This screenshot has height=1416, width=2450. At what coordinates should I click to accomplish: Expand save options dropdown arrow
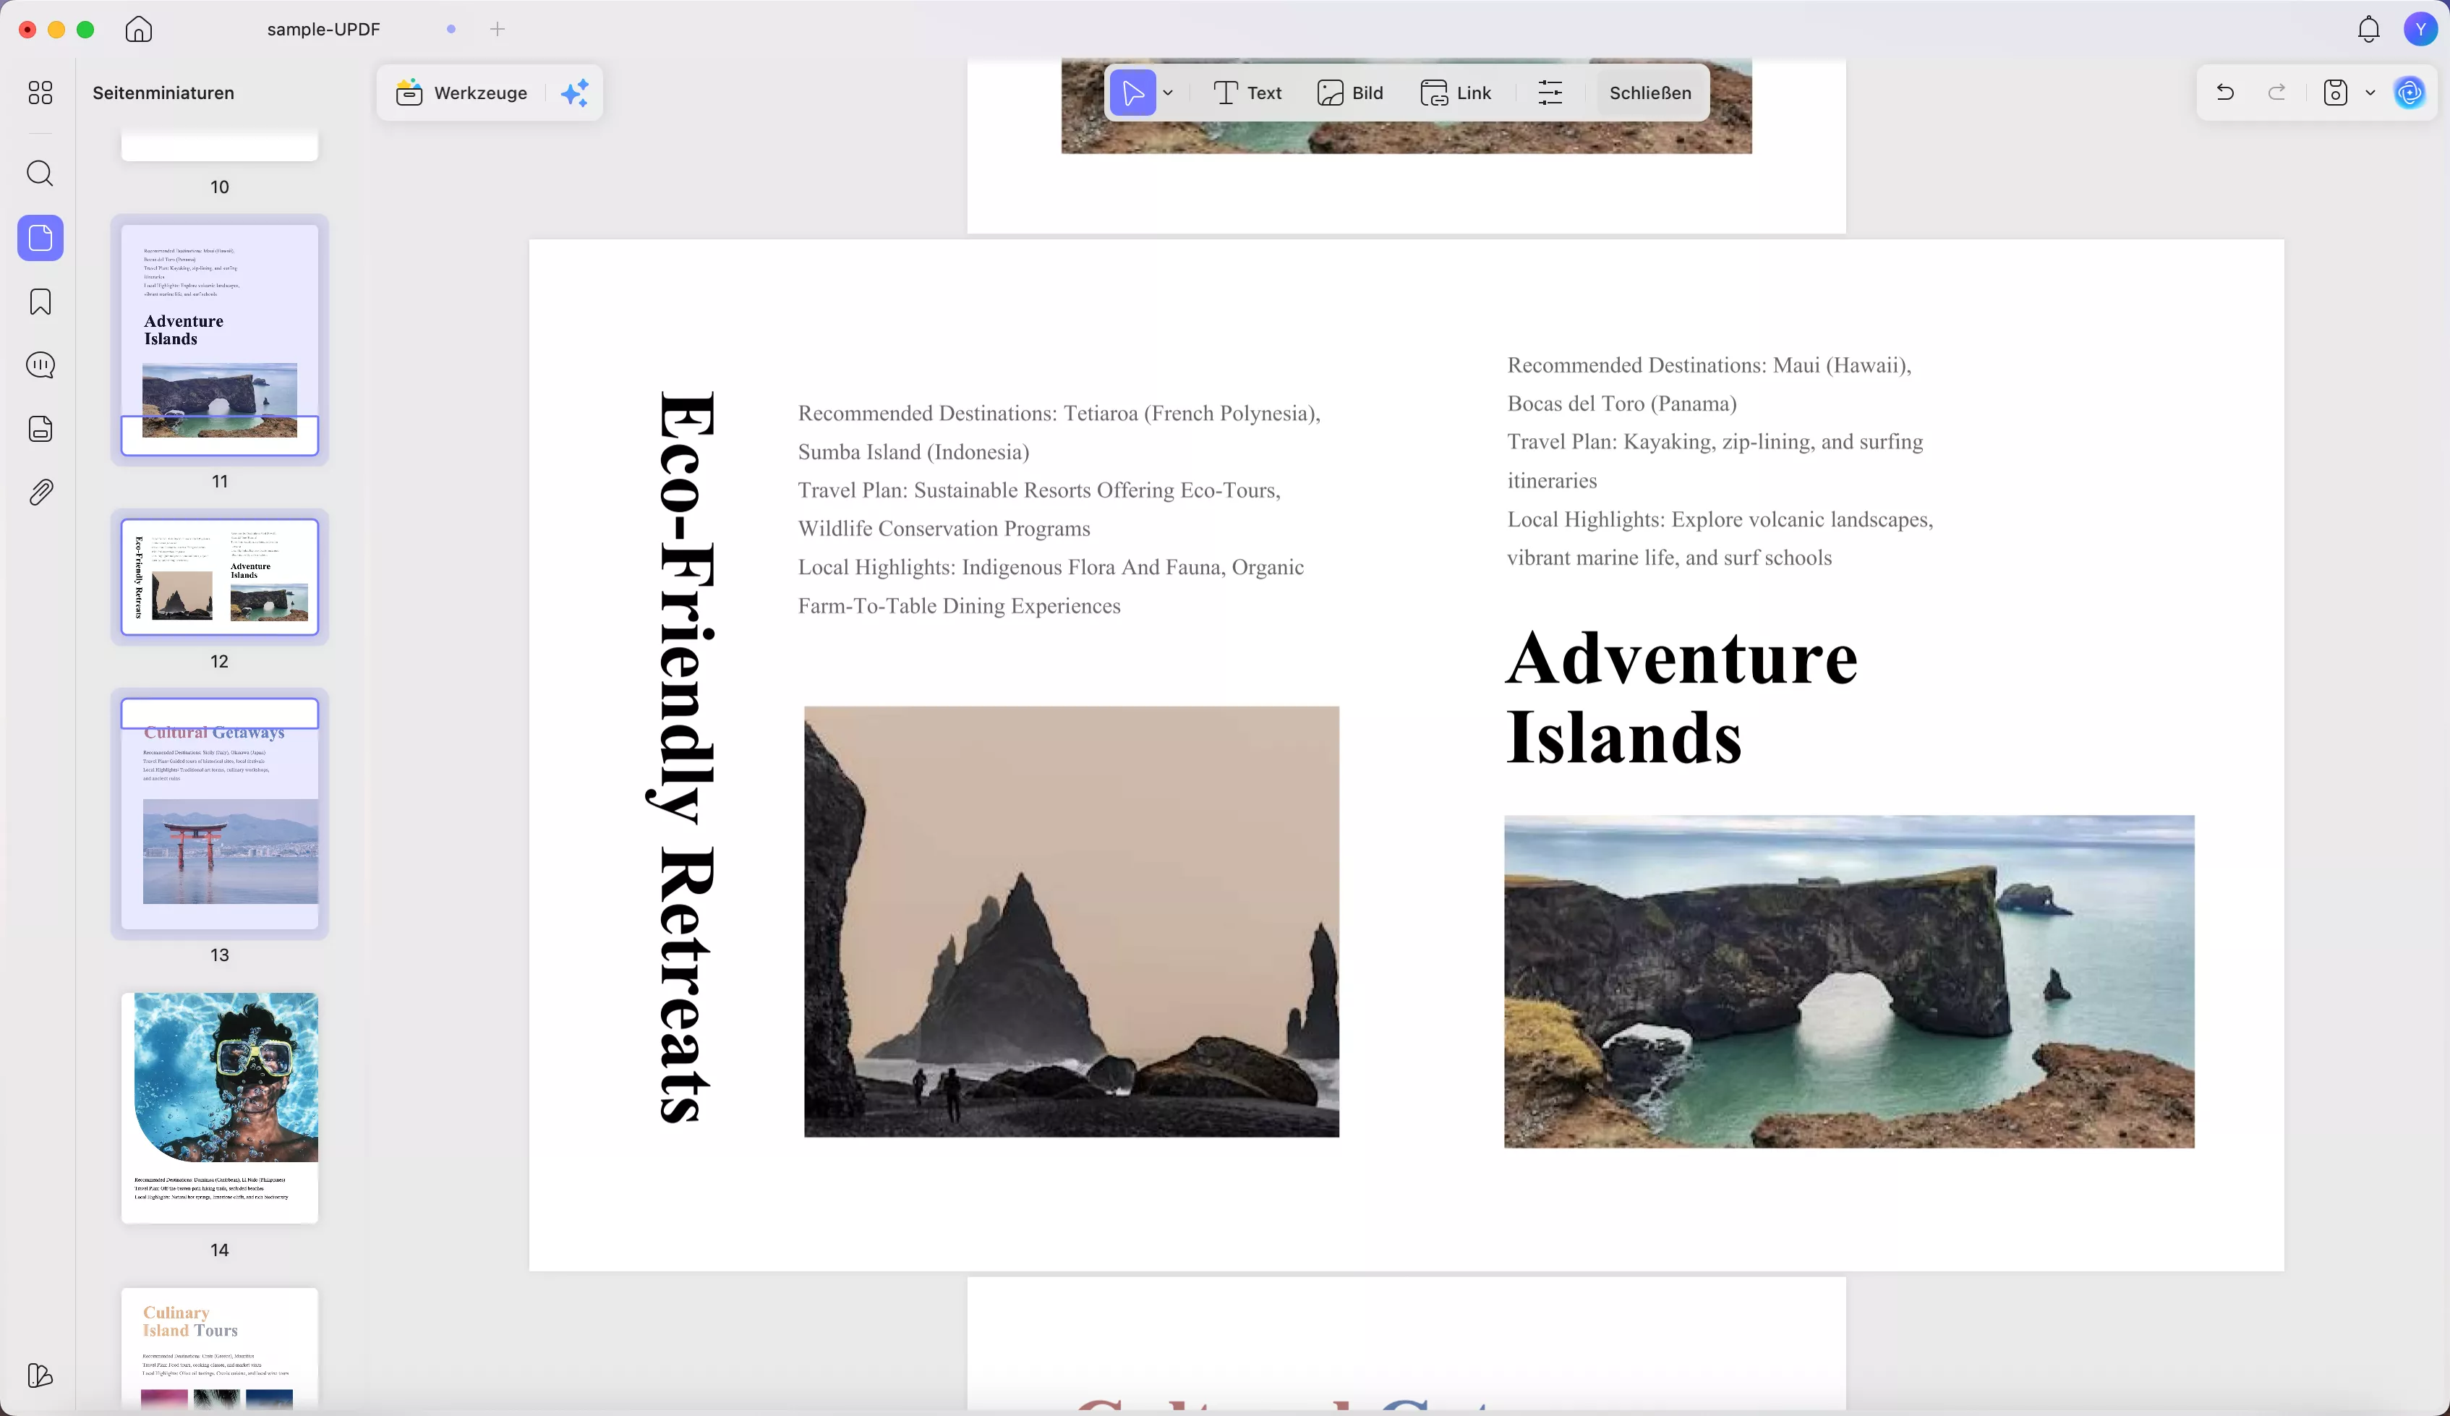[2370, 93]
